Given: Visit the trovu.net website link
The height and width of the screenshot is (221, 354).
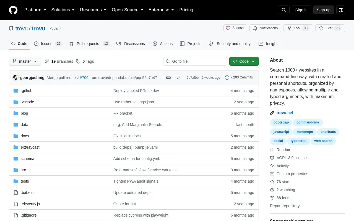Looking at the screenshot, I should 285,113.
